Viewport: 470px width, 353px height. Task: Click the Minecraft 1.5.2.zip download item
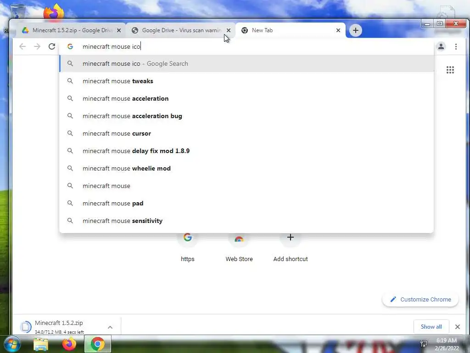tap(60, 327)
